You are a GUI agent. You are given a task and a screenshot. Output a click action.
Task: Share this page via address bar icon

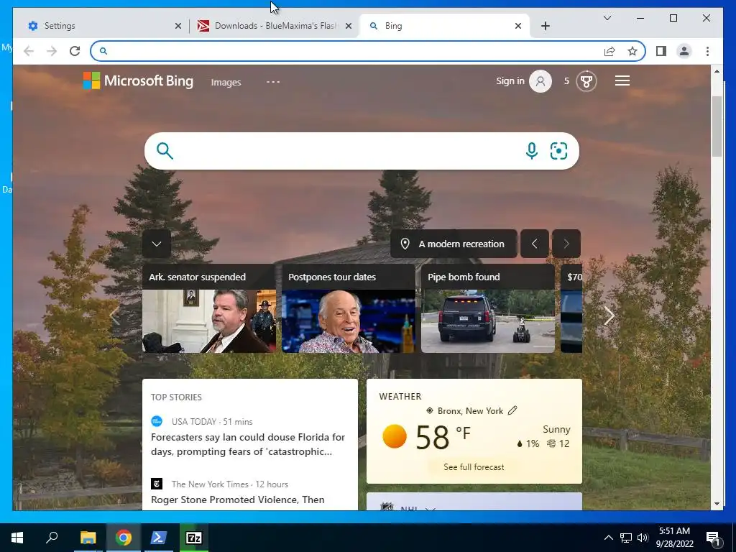[609, 51]
